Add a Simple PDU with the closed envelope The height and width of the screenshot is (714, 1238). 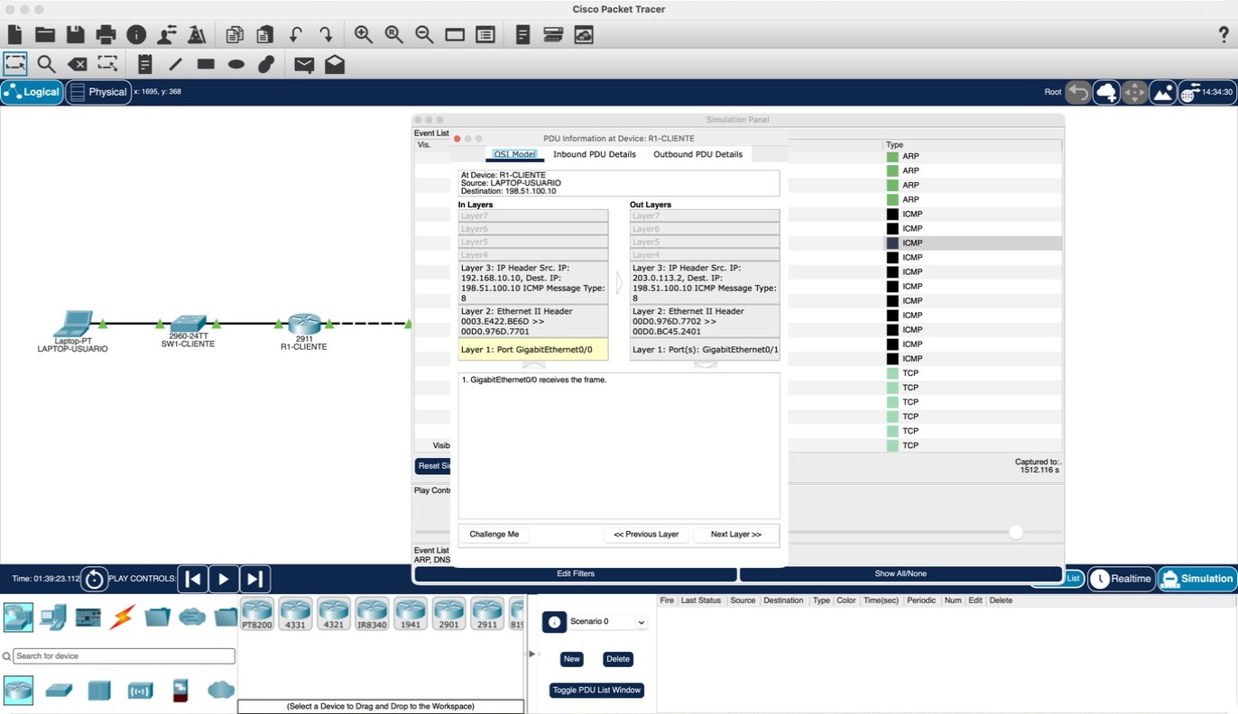coord(304,65)
